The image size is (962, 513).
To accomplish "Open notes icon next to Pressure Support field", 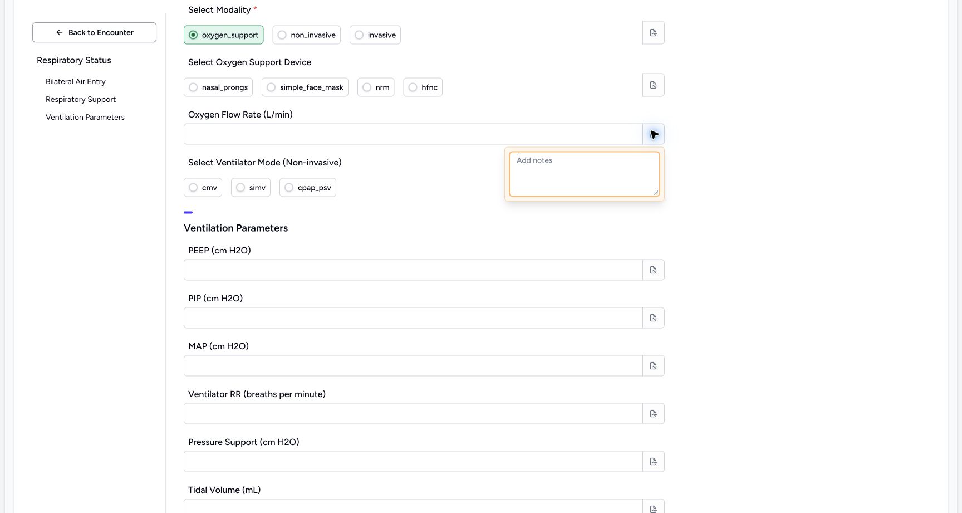I will pos(653,462).
